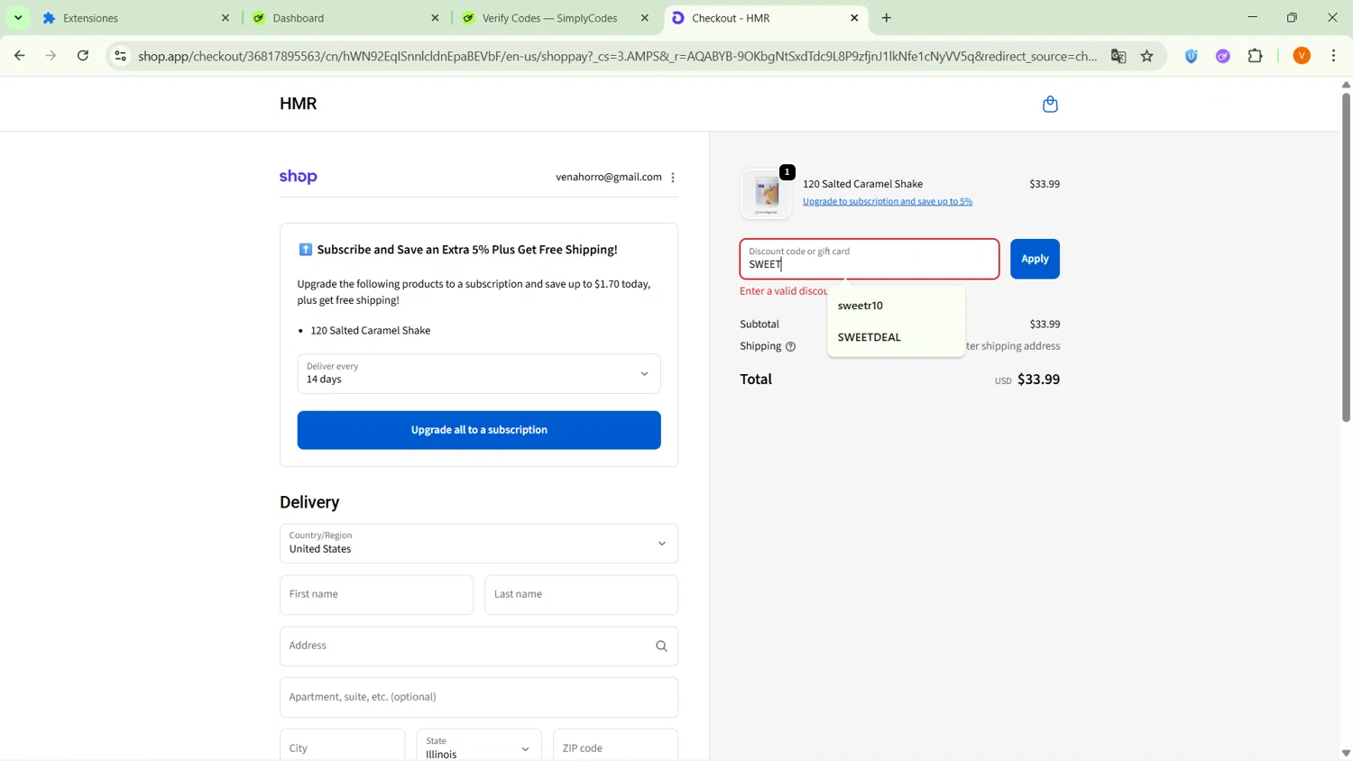Close the Dashboard tab
Image resolution: width=1353 pixels, height=761 pixels.
(x=435, y=18)
